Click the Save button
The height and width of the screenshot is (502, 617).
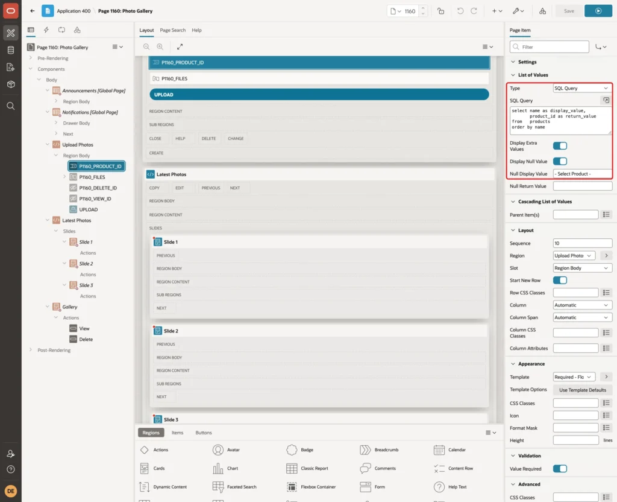tap(569, 11)
